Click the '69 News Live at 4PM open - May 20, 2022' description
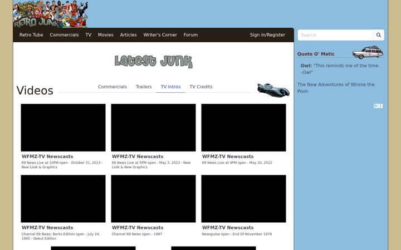This screenshot has height=250, width=401. (x=237, y=163)
